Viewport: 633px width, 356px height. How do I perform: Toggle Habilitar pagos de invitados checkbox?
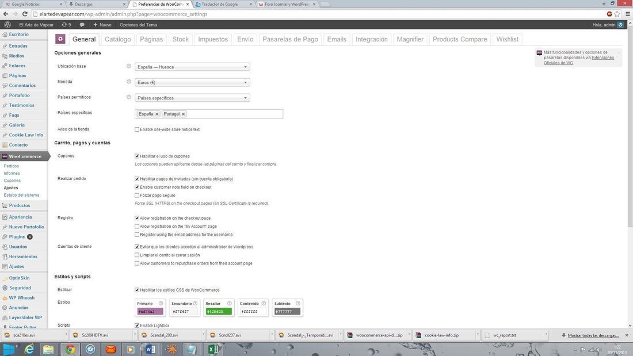point(137,179)
